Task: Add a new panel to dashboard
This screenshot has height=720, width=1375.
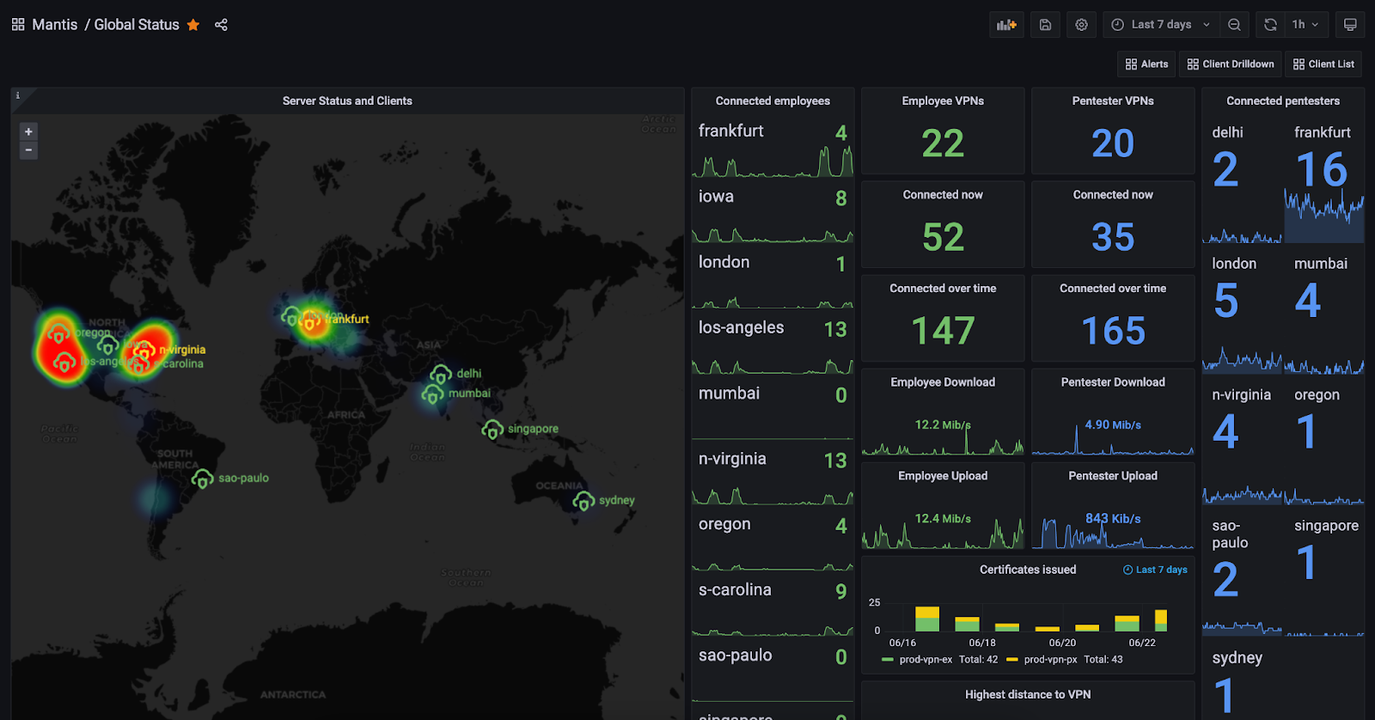Action: point(1006,25)
